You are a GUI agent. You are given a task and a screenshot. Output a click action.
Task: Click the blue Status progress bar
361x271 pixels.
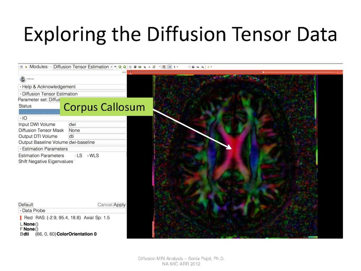[x=39, y=112]
